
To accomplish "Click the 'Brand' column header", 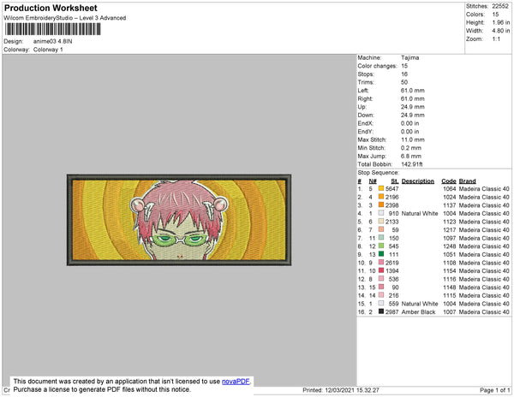I will (x=467, y=181).
